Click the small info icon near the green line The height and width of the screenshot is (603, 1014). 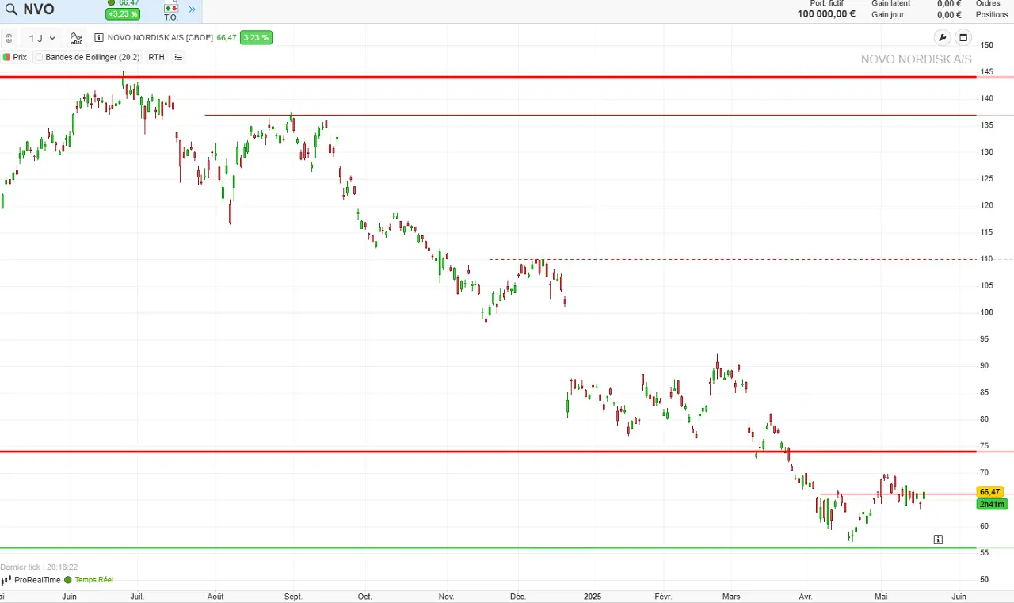[x=938, y=540]
